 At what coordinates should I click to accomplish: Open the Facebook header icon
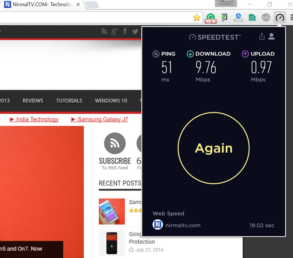(x=125, y=31)
